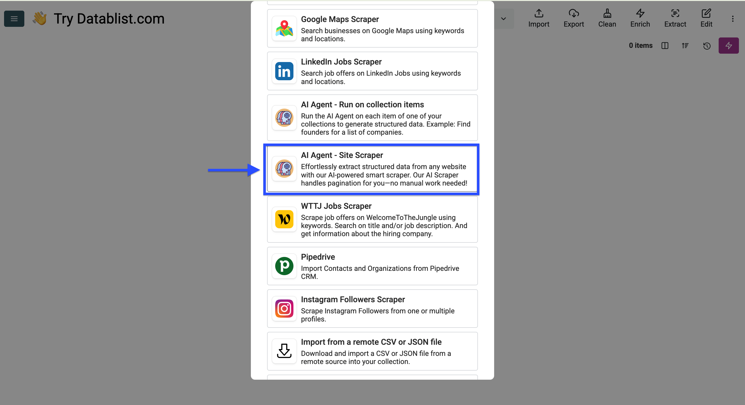Open the Clean tool
745x405 pixels.
click(x=607, y=18)
